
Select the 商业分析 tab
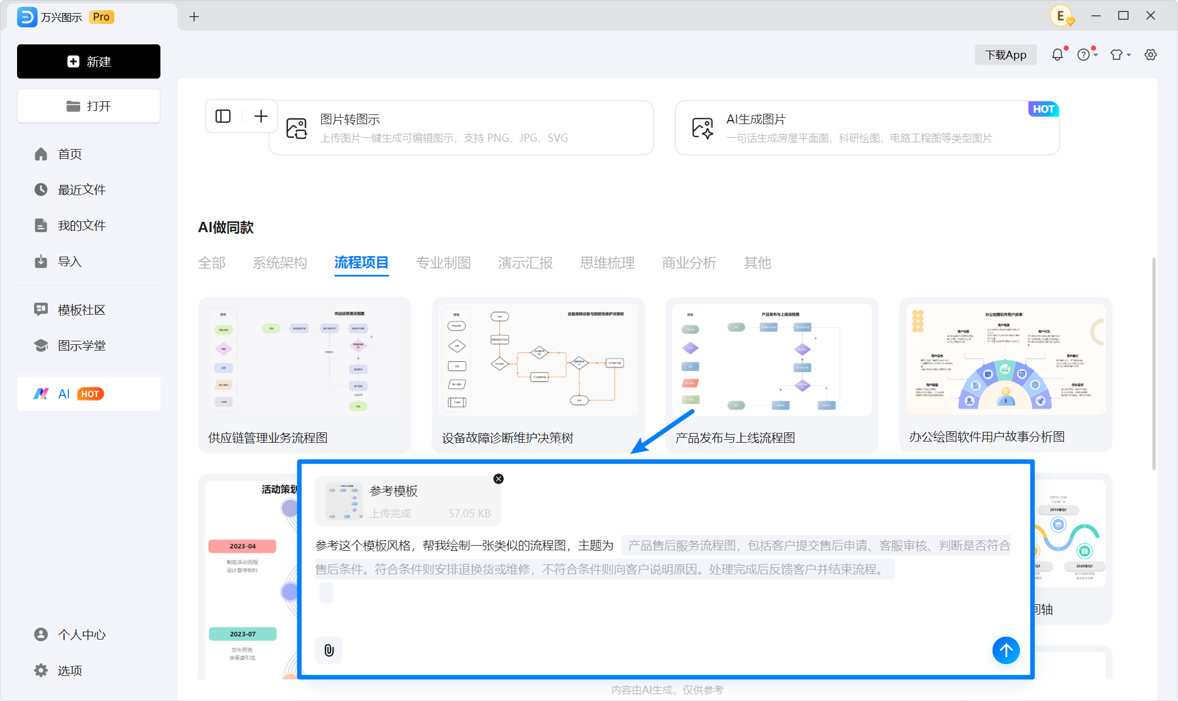689,263
